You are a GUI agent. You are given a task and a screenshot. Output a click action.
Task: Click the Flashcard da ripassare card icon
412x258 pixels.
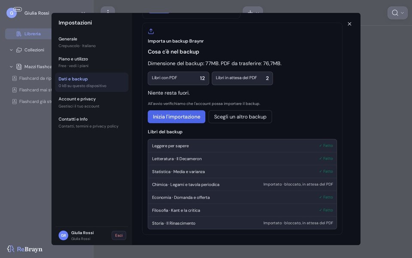pos(15,78)
